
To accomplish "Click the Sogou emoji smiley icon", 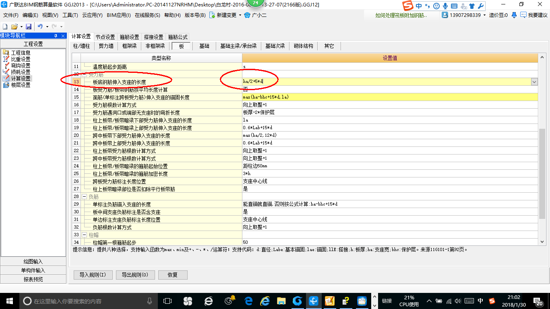I will pyautogui.click(x=437, y=6).
